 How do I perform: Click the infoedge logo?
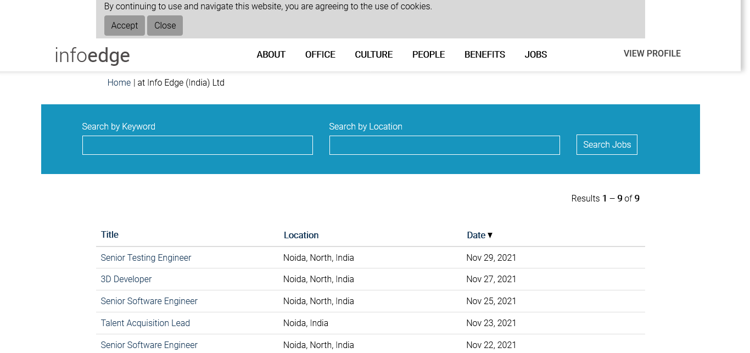point(92,55)
